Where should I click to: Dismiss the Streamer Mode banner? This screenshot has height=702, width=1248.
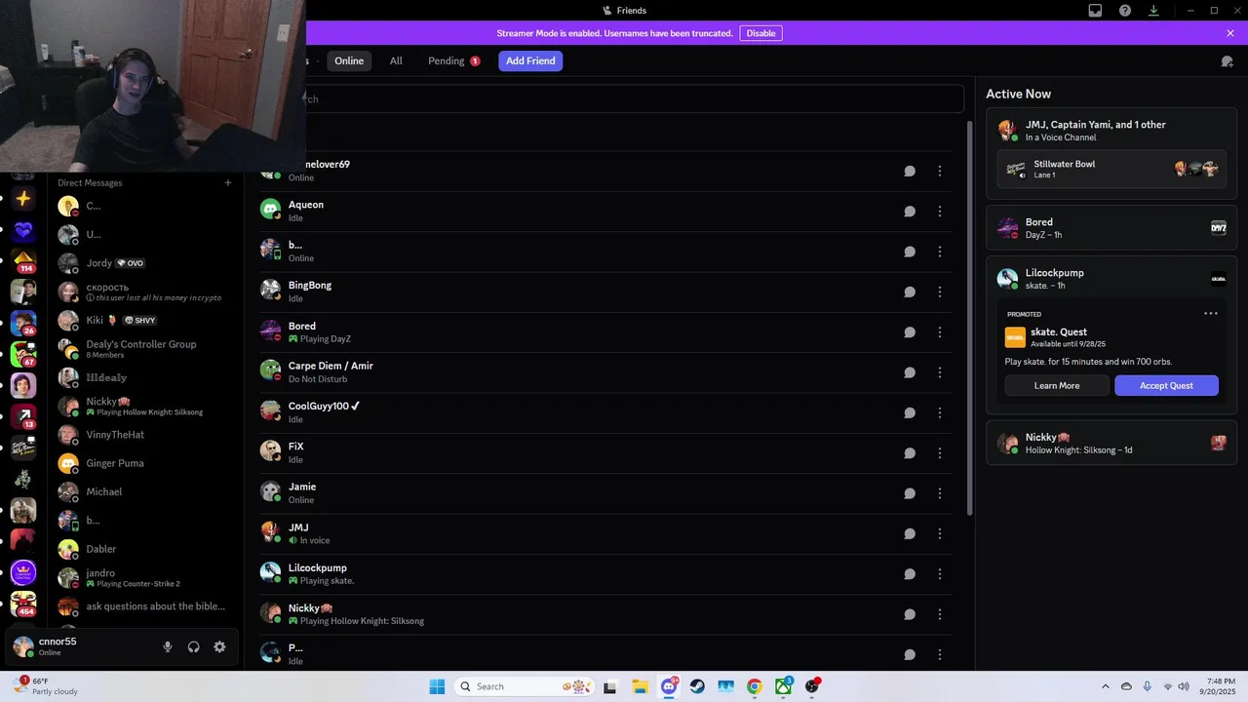pos(1230,33)
